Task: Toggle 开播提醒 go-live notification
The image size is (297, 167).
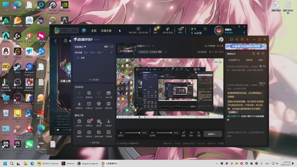Action: point(210,46)
